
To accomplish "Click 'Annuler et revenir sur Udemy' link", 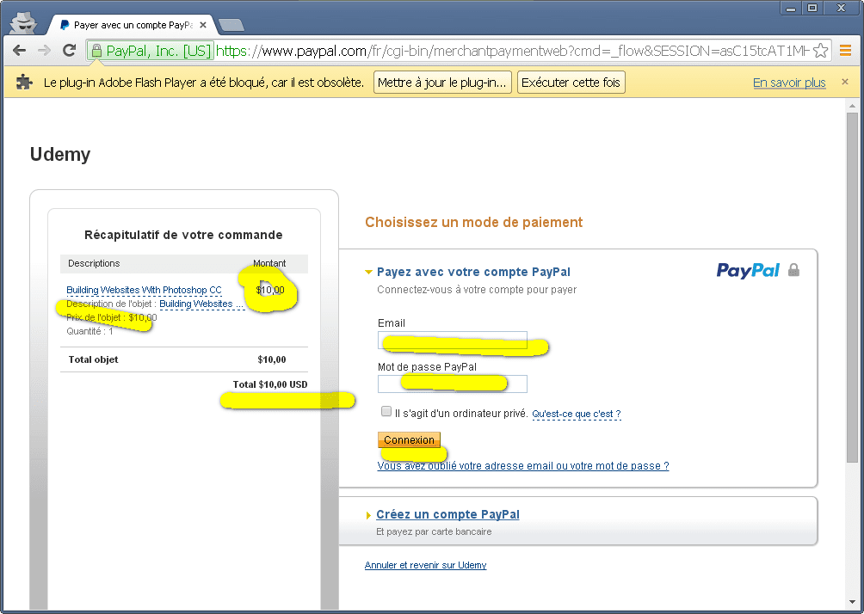I will point(425,565).
